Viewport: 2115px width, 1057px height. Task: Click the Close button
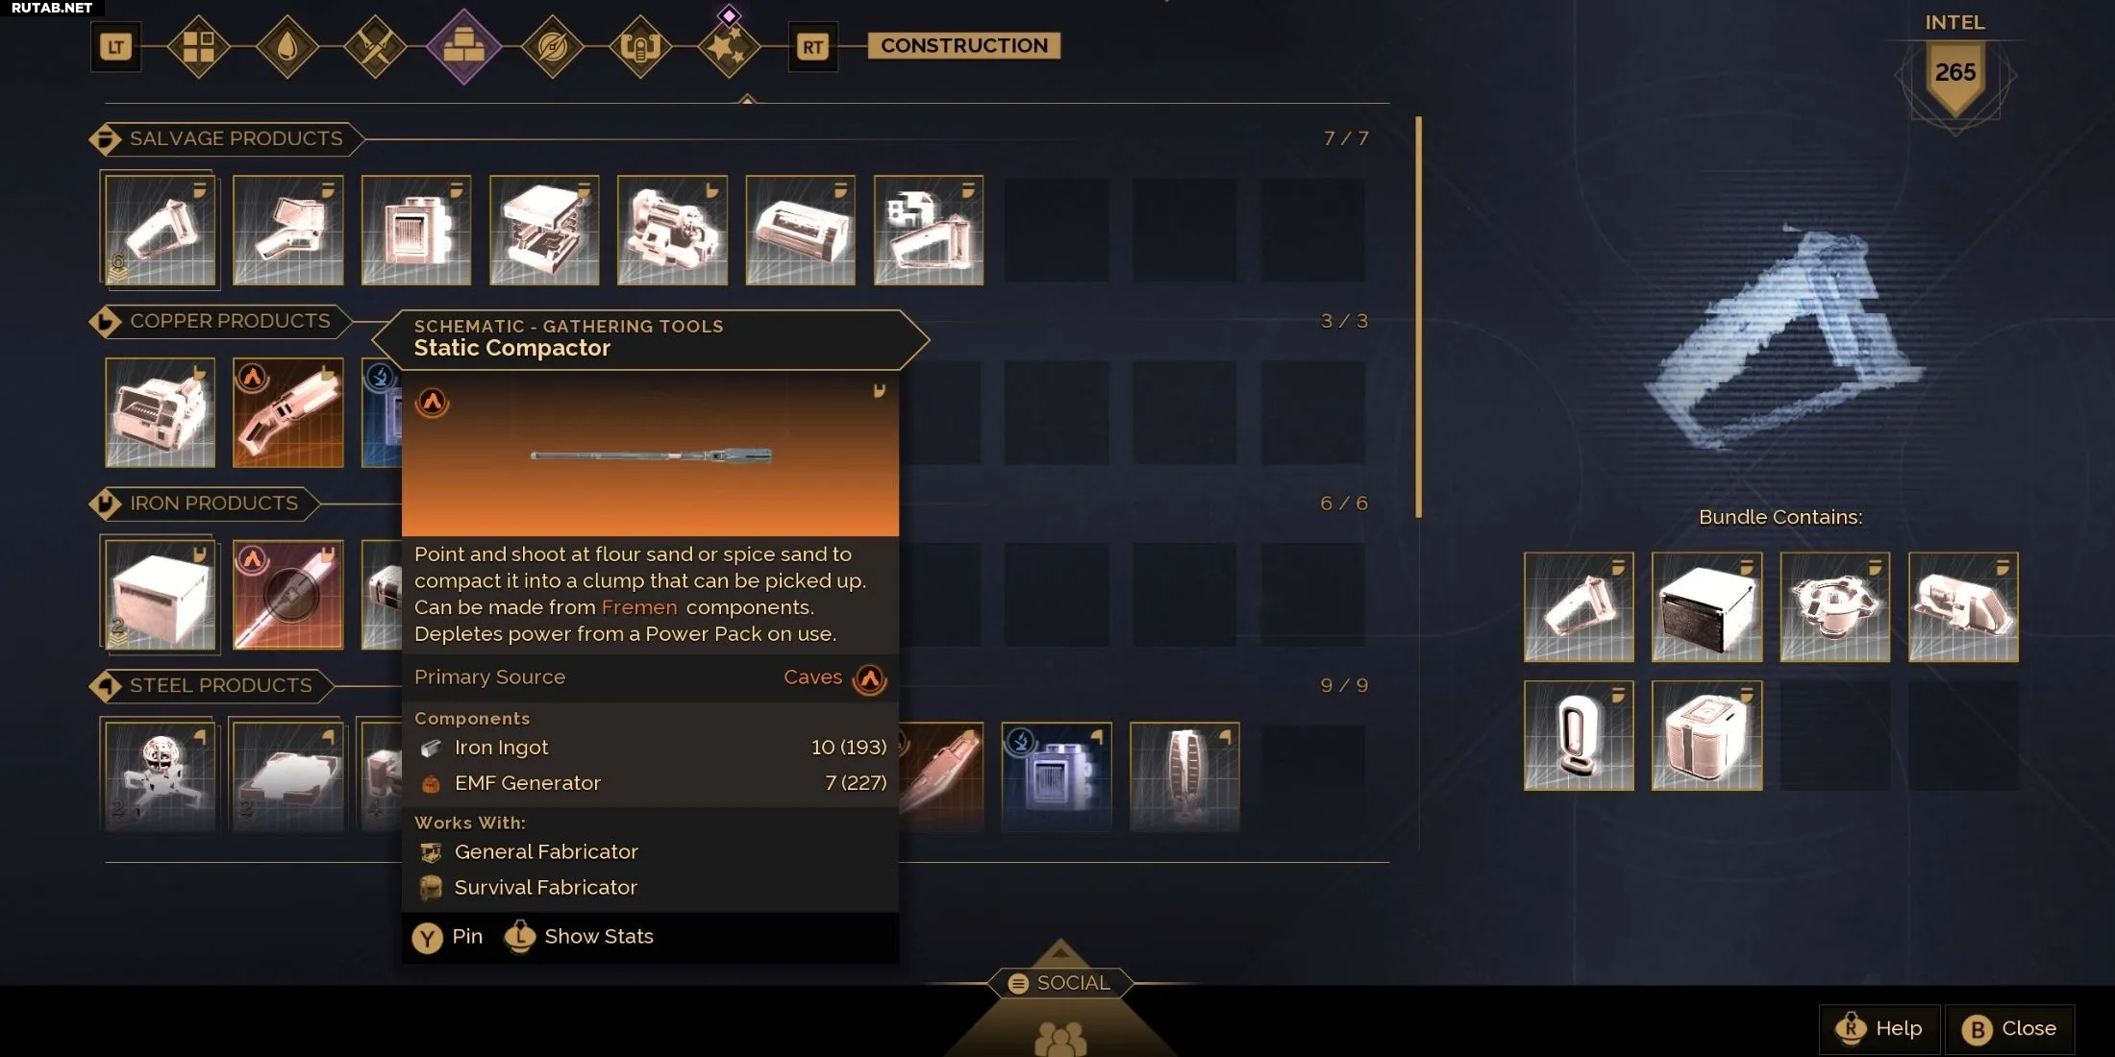click(x=2009, y=1028)
